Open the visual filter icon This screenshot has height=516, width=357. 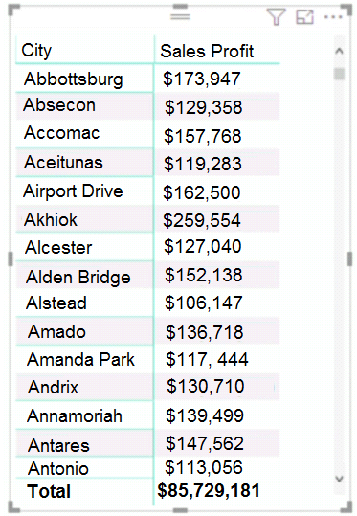tap(276, 17)
